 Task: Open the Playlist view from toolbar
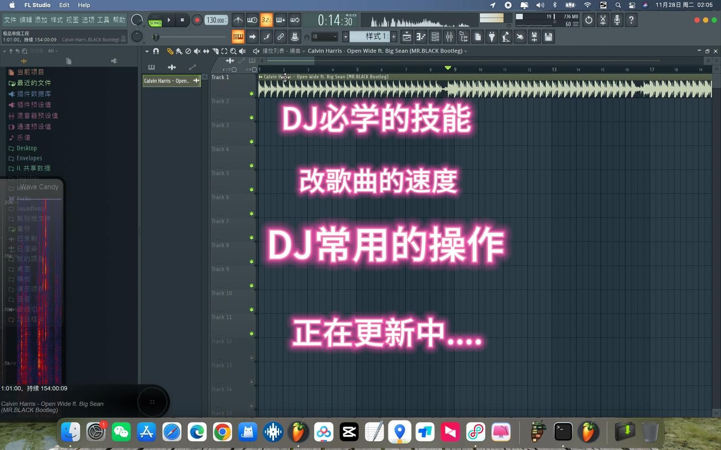(407, 37)
